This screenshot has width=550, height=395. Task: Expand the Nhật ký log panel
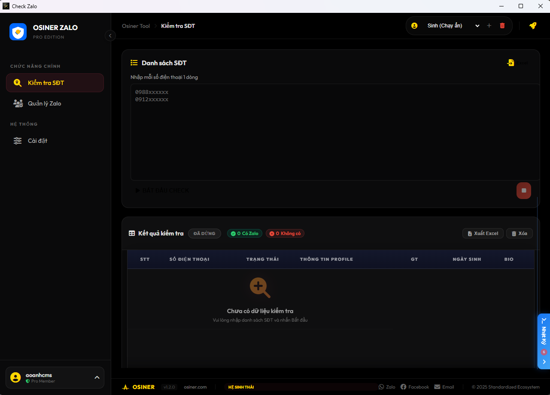click(544, 341)
